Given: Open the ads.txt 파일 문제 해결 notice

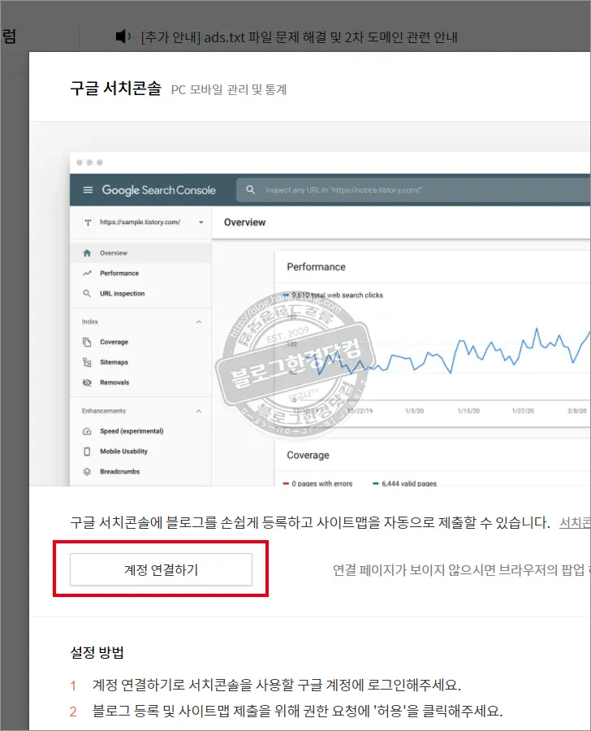Looking at the screenshot, I should tap(299, 37).
